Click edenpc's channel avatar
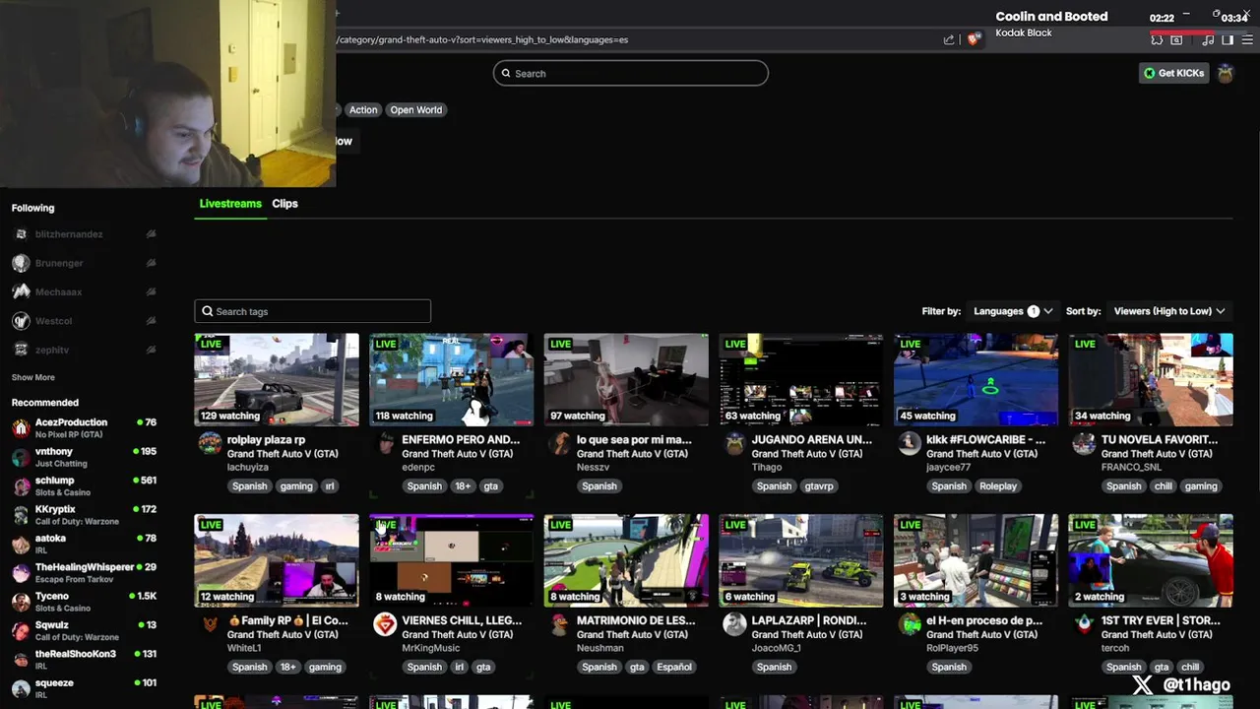The width and height of the screenshot is (1260, 709). pos(385,443)
